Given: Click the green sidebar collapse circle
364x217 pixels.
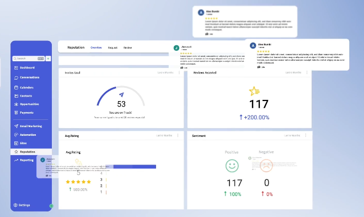Looking at the screenshot, I should 51,206.
